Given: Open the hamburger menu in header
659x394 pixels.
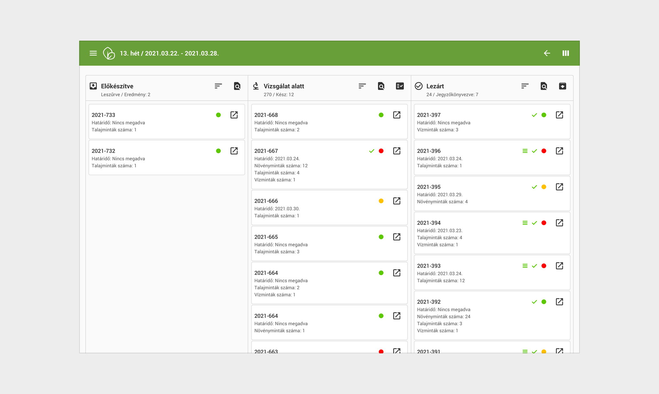Looking at the screenshot, I should (93, 53).
